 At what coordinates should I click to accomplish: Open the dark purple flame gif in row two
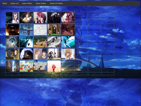pyautogui.click(x=68, y=30)
